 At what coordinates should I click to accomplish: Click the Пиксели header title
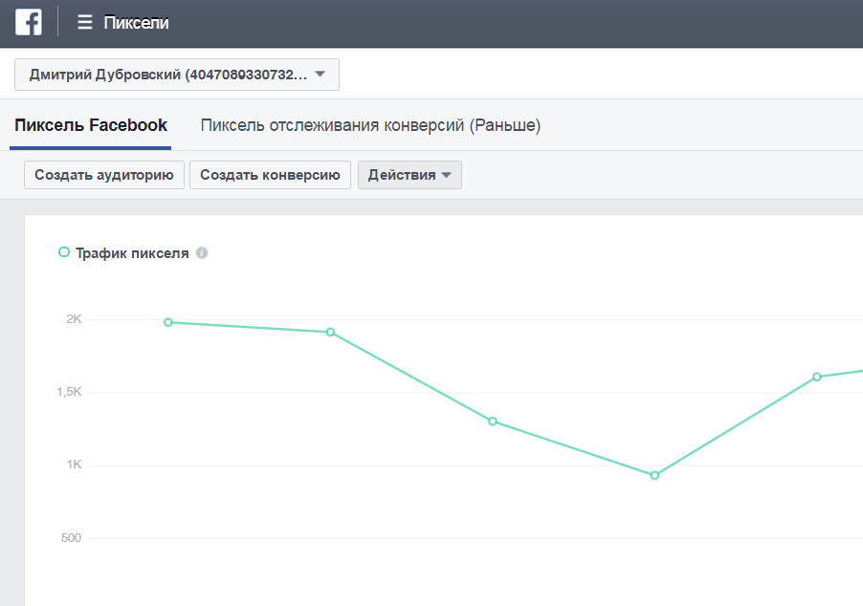137,23
